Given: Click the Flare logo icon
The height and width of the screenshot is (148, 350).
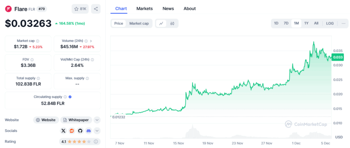Looking at the screenshot, I should [x=8, y=9].
